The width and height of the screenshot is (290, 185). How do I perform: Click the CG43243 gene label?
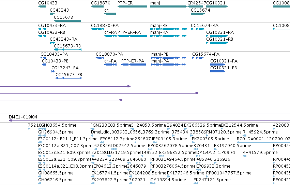[59, 10]
